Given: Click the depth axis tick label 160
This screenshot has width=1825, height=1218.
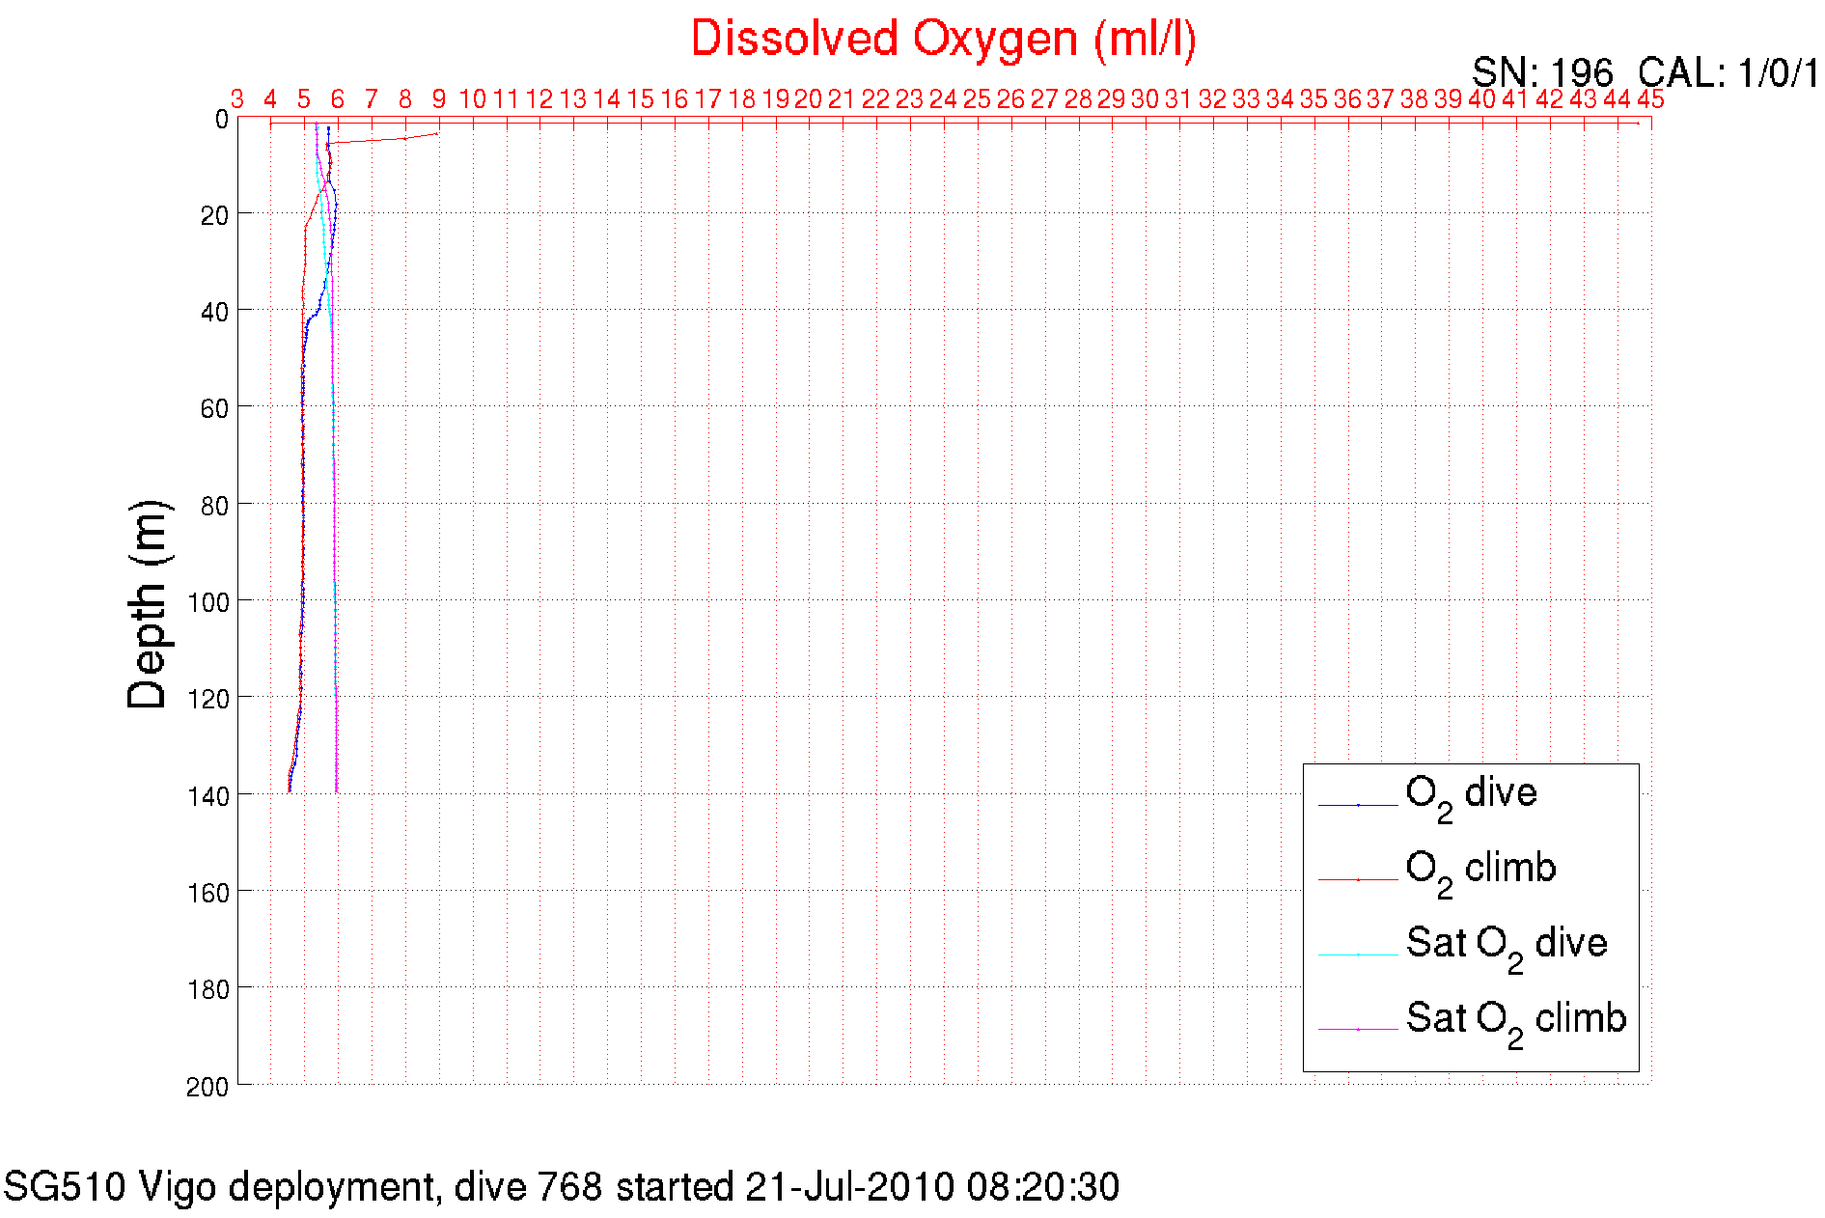Looking at the screenshot, I should 208,893.
